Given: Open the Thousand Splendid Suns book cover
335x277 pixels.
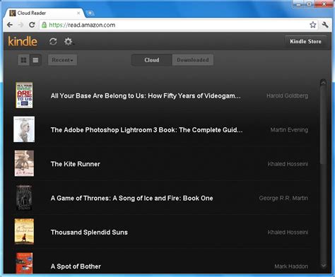Looking at the screenshot, I should pos(24,231).
